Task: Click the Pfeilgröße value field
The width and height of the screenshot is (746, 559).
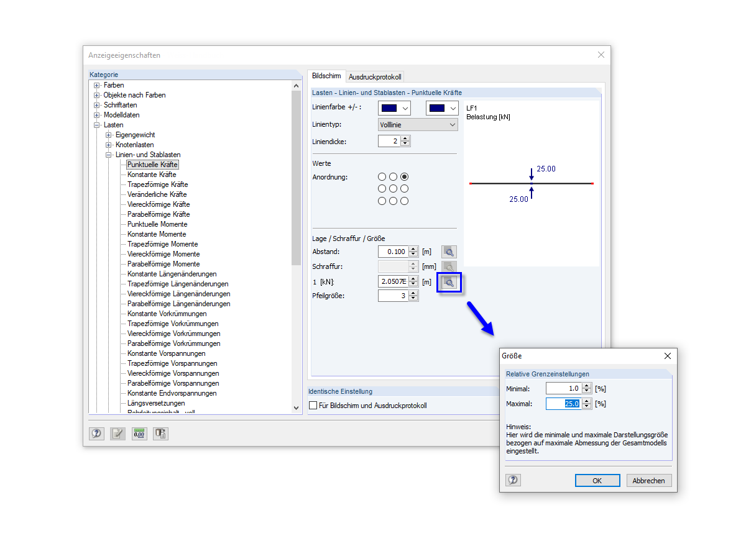Action: (393, 296)
